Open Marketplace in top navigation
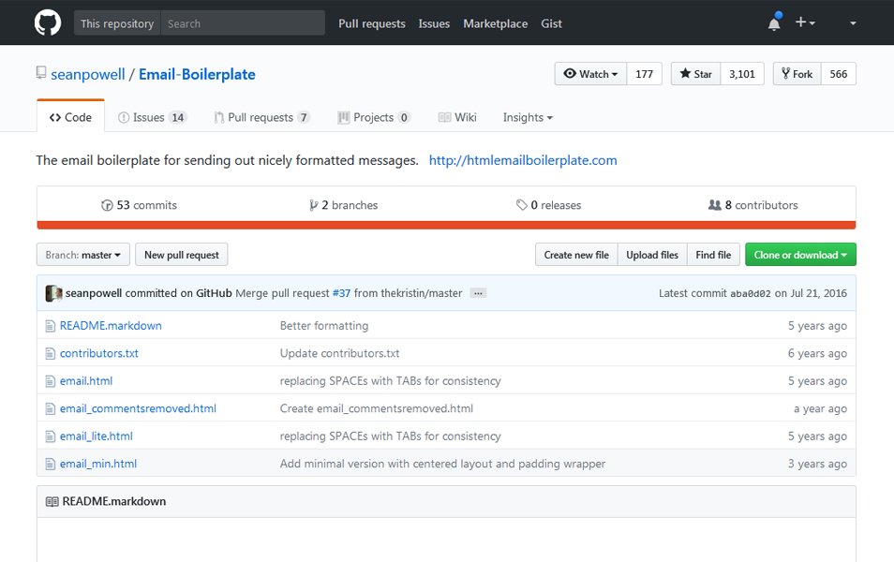The width and height of the screenshot is (894, 562). coord(496,23)
